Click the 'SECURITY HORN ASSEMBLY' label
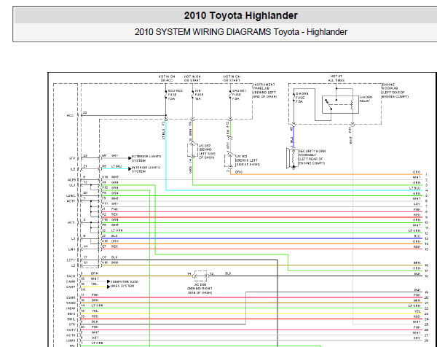437x347 pixels. click(x=312, y=157)
